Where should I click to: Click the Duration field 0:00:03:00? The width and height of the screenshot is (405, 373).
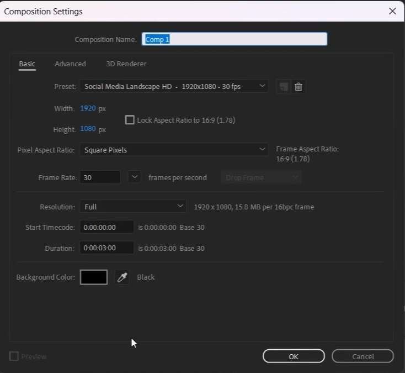point(106,248)
